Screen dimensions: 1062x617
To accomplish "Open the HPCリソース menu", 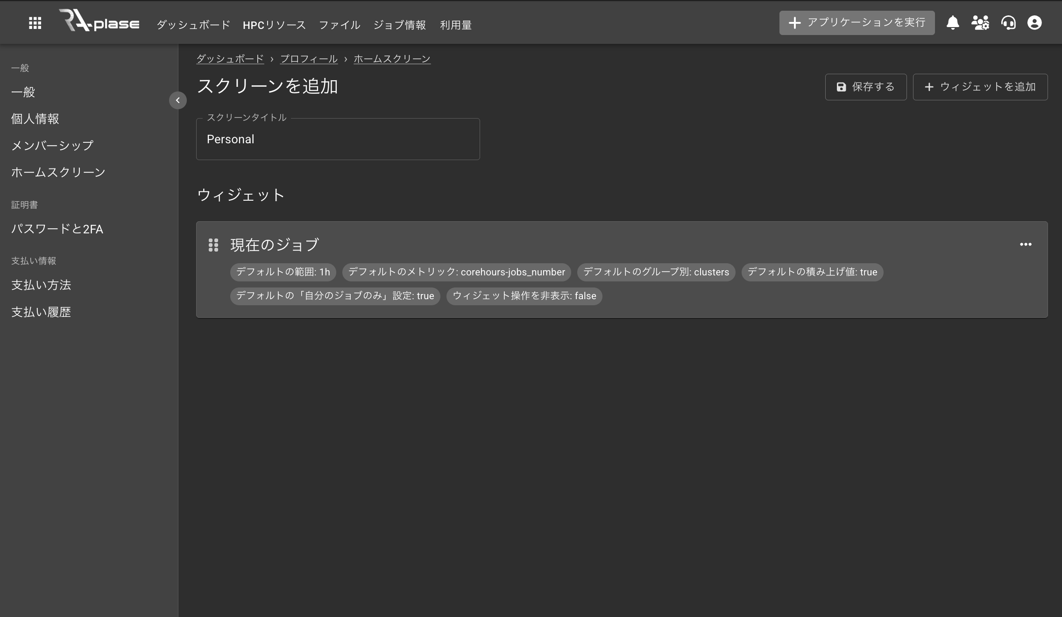I will coord(274,25).
